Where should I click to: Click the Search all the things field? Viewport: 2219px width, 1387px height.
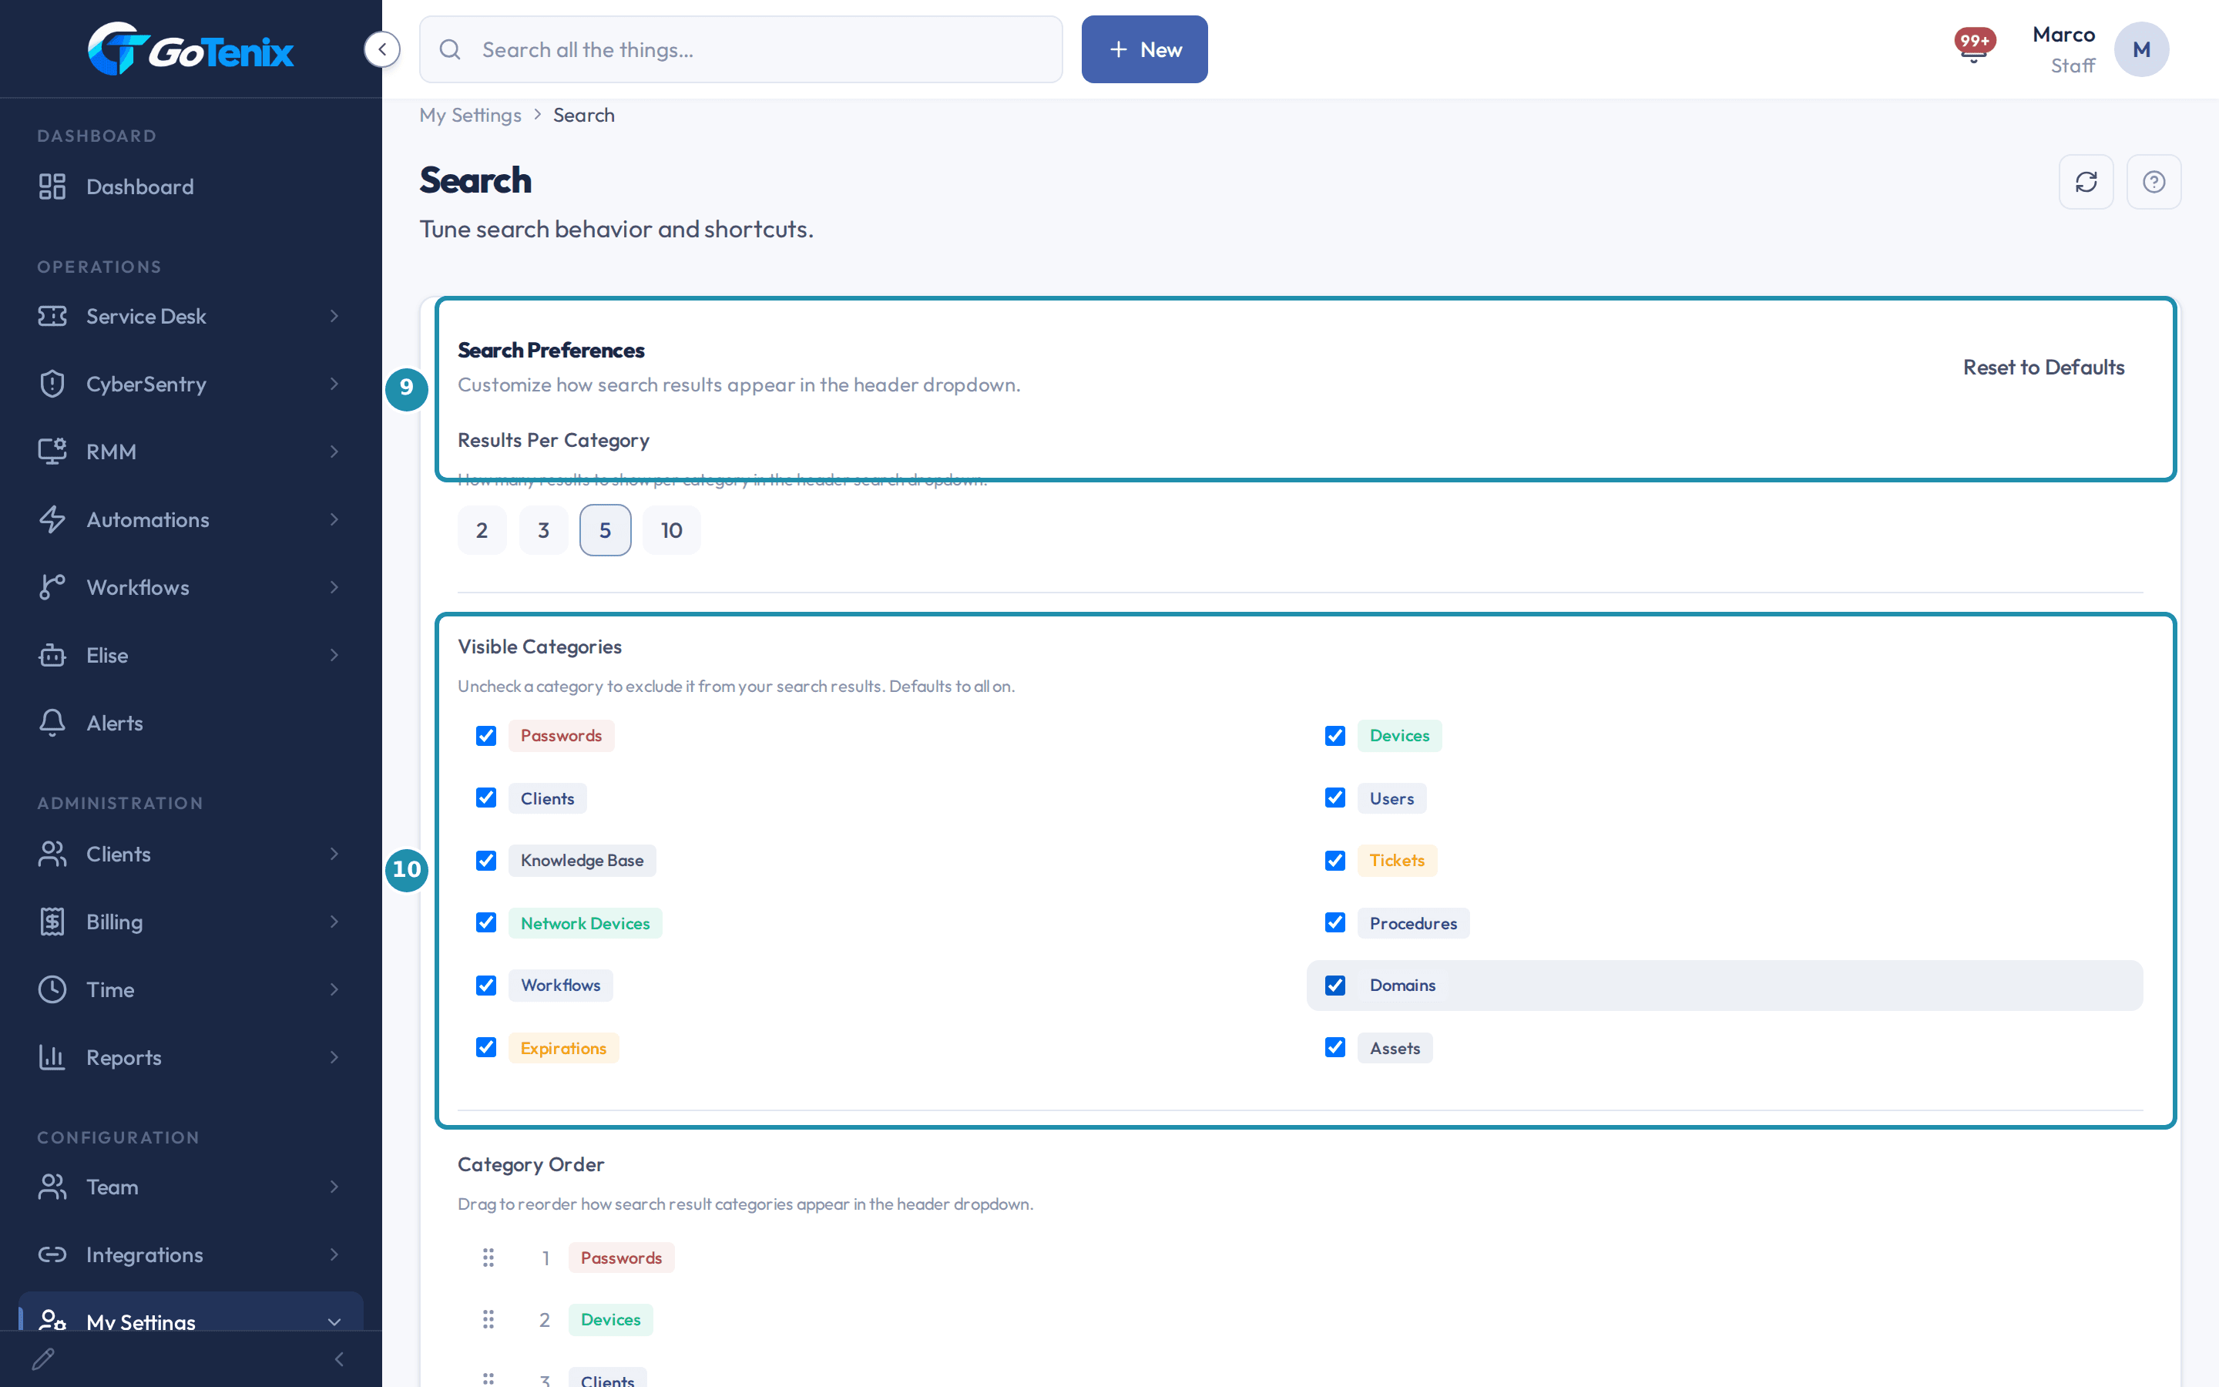coord(741,49)
